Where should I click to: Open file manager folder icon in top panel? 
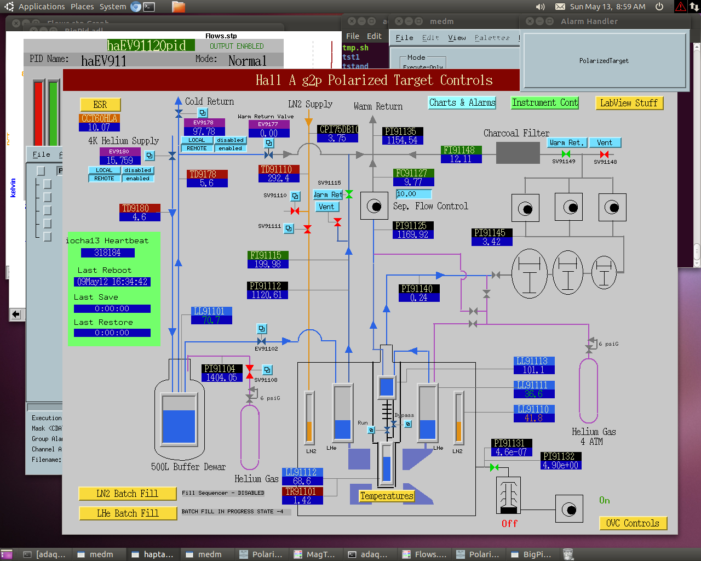(x=178, y=7)
